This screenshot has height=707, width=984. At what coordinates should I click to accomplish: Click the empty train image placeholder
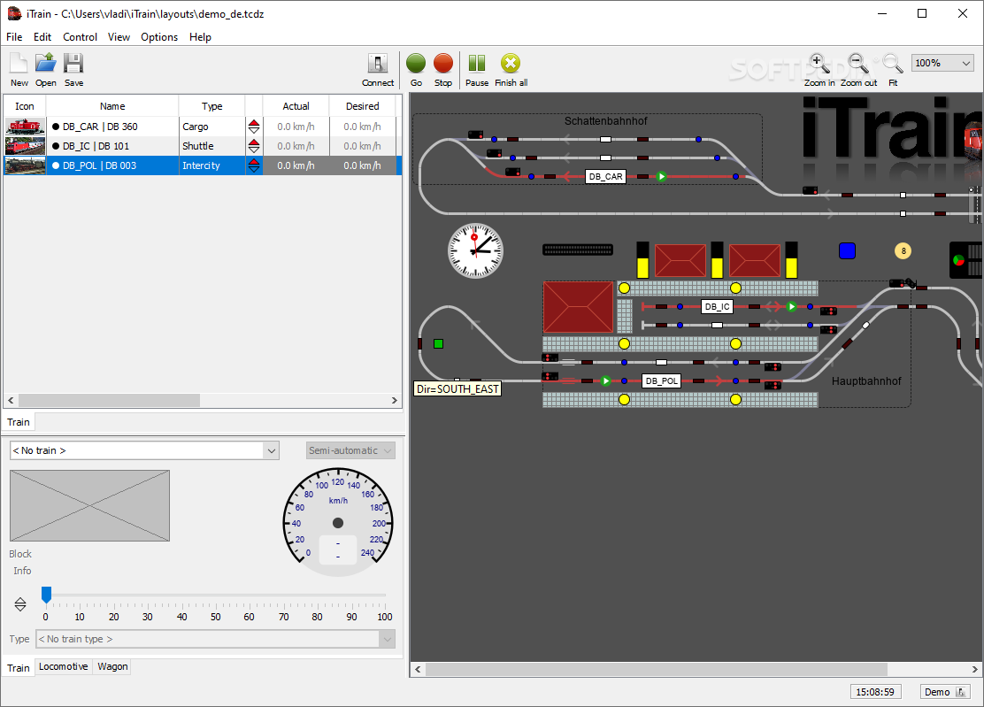tap(89, 505)
